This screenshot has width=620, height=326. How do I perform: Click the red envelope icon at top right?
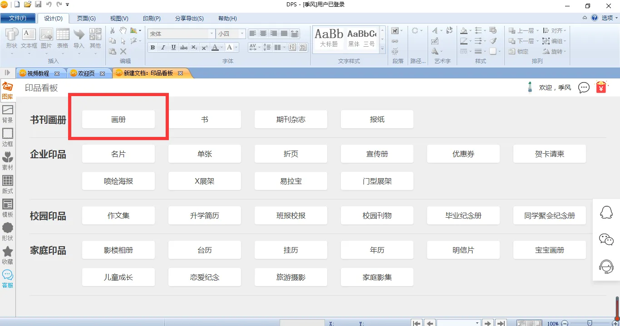[x=601, y=87]
